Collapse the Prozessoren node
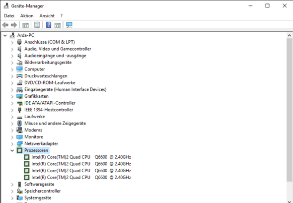The image size is (293, 203). pos(12,150)
